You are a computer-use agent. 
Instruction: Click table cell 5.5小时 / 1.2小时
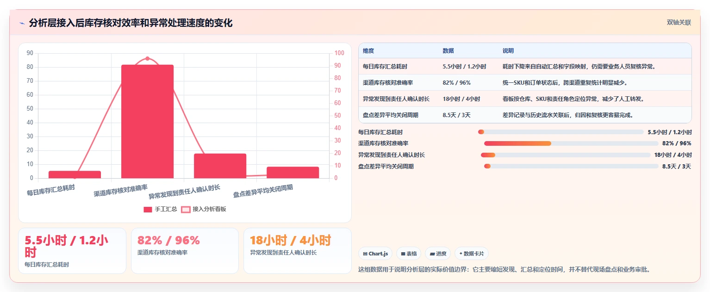(x=464, y=67)
